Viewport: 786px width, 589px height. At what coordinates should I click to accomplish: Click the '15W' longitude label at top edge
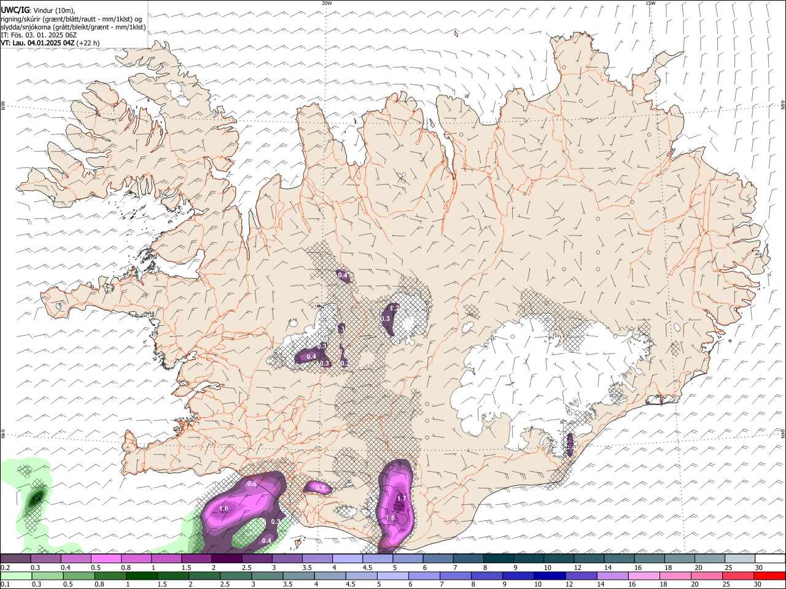click(650, 3)
